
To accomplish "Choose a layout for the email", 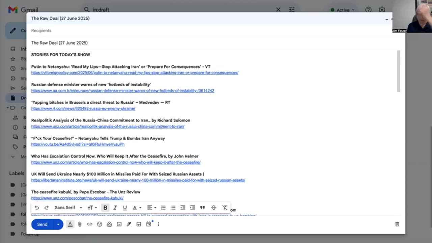I will [139, 224].
